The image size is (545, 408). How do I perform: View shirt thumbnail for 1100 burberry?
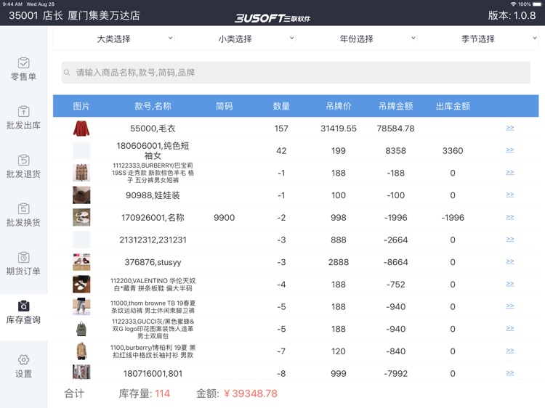point(81,351)
